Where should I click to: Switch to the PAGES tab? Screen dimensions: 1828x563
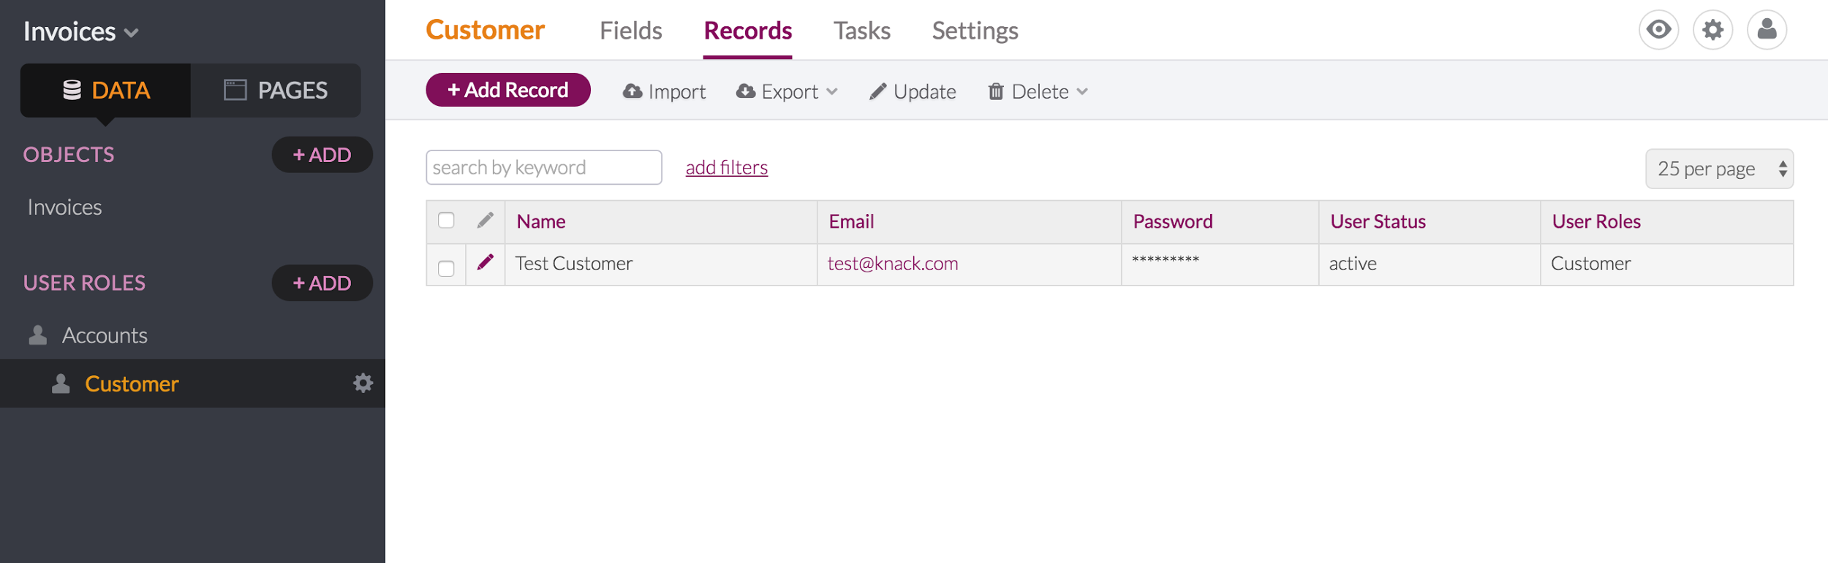(x=276, y=91)
